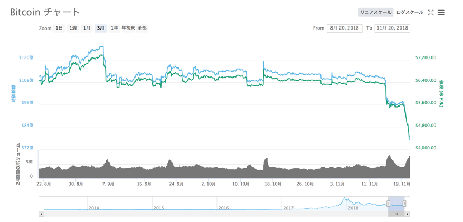Click the 時価総額 axis label

tap(14, 93)
